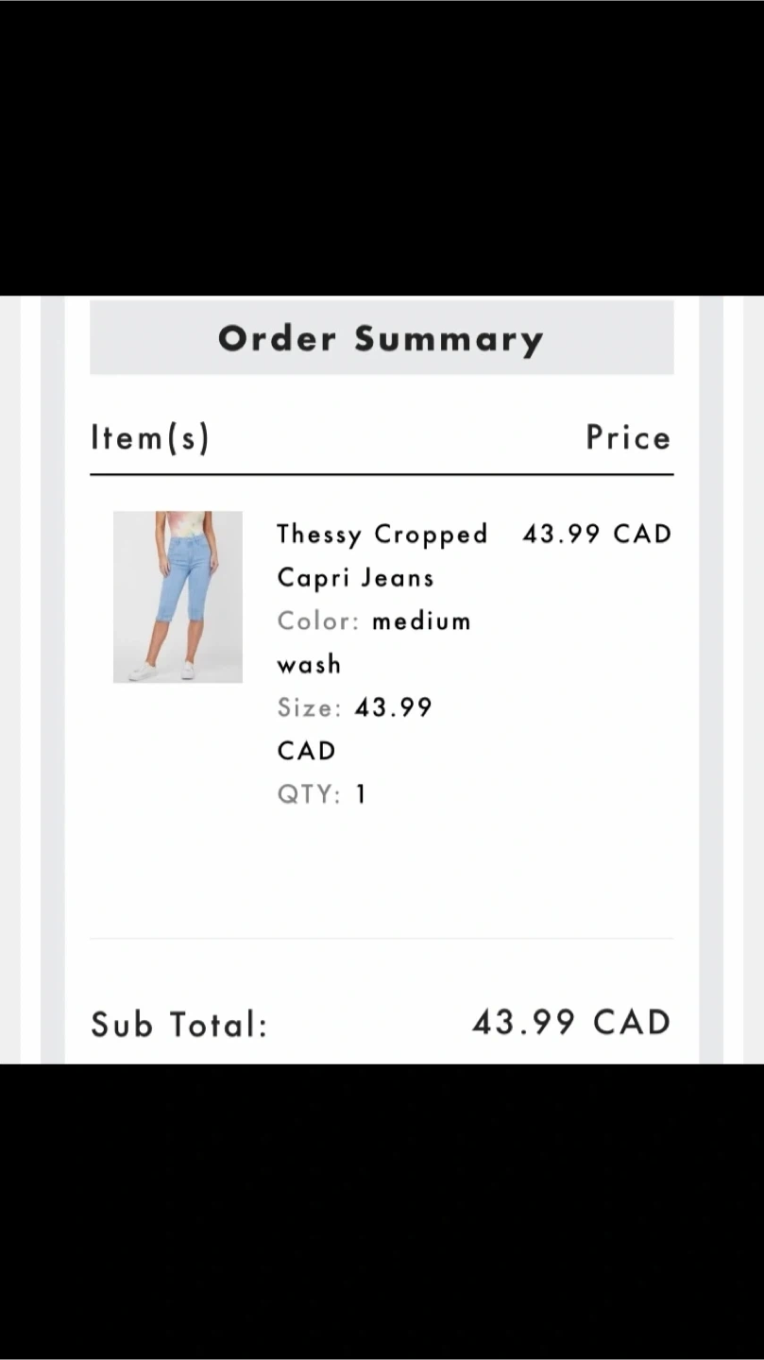Click the item price 43.99 CAD
764x1360 pixels.
point(597,534)
